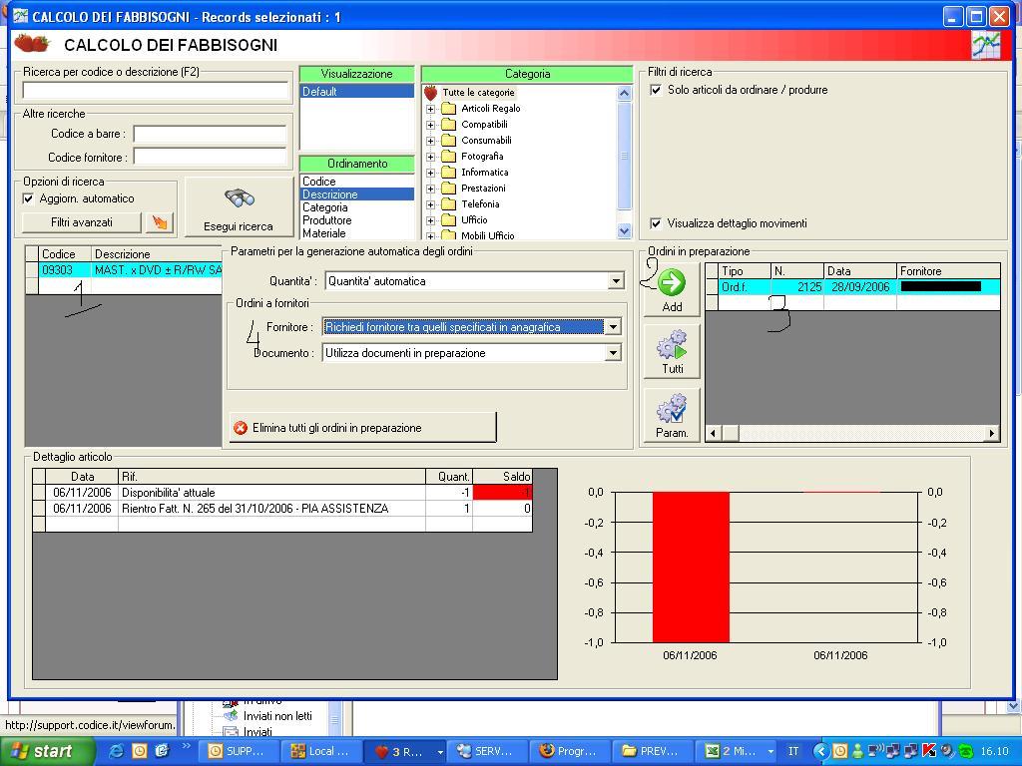Click red X Elimina tutti gli ordini

241,428
